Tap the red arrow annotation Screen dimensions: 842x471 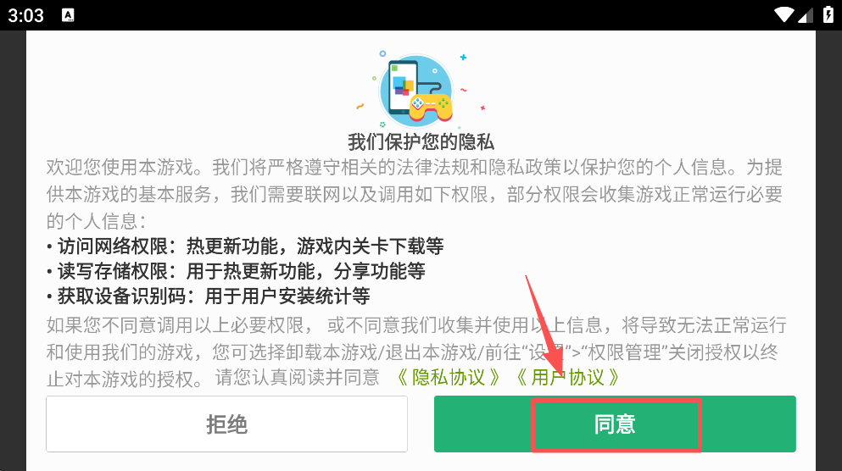coord(545,324)
